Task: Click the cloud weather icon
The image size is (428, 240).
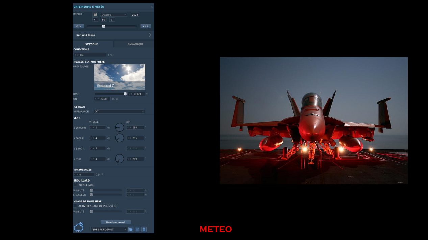Action: (x=78, y=227)
